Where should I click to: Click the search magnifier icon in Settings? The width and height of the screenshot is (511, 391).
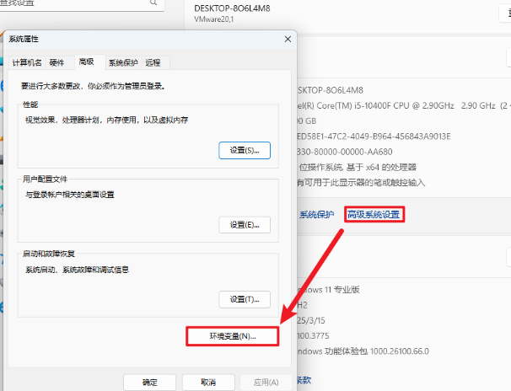154,4
